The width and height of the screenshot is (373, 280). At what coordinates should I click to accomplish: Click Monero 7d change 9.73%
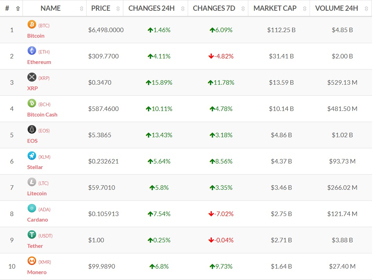[x=221, y=267]
